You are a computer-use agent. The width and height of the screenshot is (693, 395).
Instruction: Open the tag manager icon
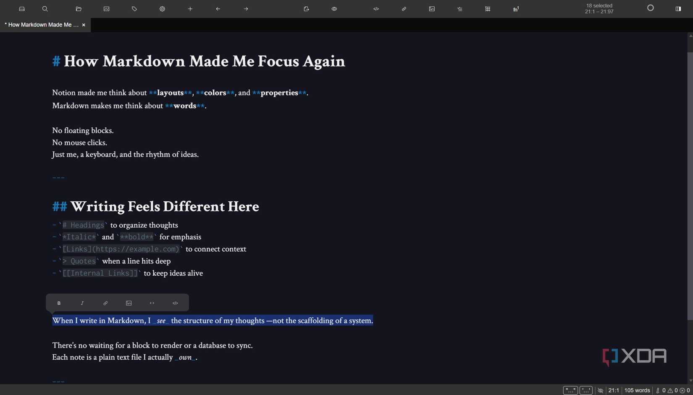134,9
